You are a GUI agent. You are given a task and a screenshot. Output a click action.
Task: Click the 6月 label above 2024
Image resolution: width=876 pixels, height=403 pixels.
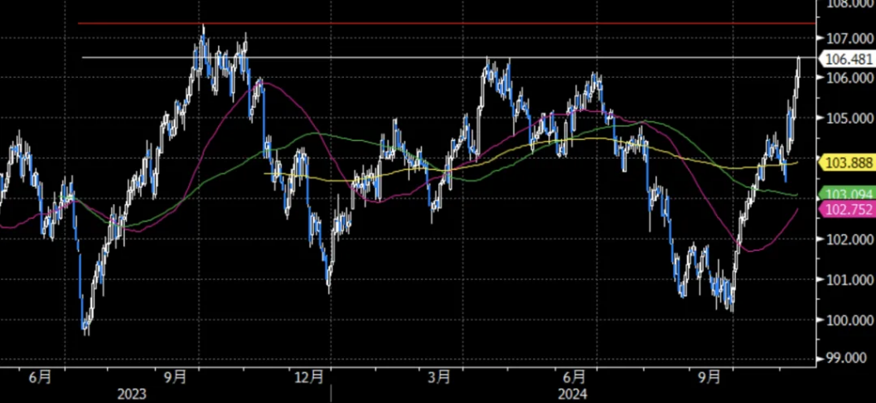pos(575,376)
